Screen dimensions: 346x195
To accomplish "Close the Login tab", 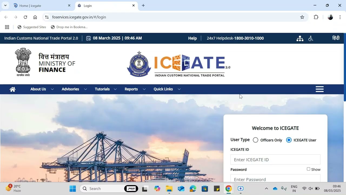I will pyautogui.click(x=133, y=5).
